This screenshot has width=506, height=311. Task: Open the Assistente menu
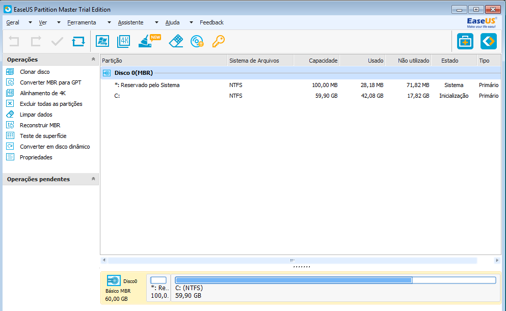[x=130, y=22]
